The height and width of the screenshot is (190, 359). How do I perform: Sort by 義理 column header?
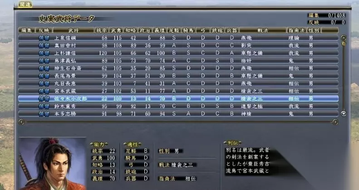click(x=159, y=30)
